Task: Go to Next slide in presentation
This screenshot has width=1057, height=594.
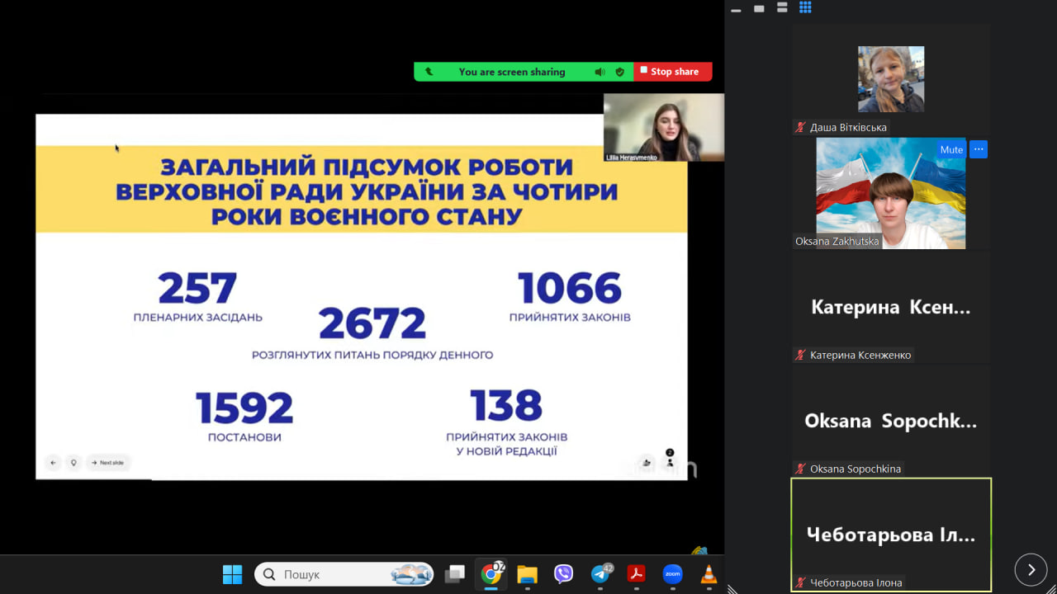Action: coord(107,463)
